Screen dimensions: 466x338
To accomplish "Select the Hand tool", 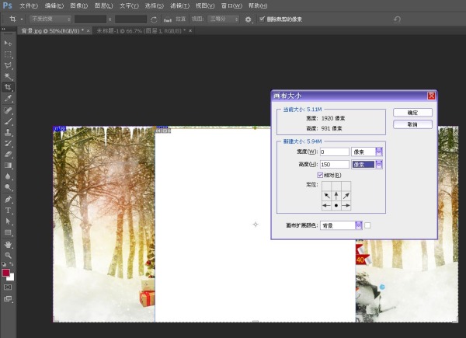I will pyautogui.click(x=8, y=243).
